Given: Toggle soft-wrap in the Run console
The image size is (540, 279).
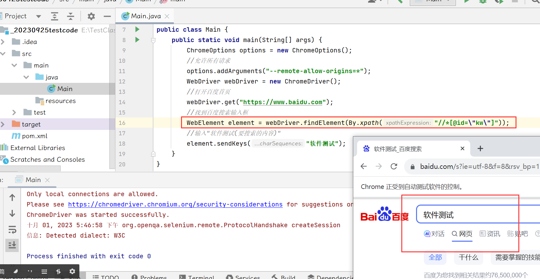Looking at the screenshot, I should click(12, 230).
